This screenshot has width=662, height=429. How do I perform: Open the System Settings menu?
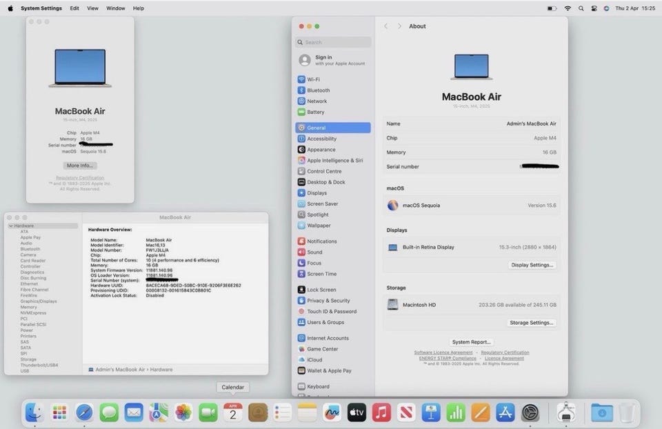pyautogui.click(x=41, y=8)
